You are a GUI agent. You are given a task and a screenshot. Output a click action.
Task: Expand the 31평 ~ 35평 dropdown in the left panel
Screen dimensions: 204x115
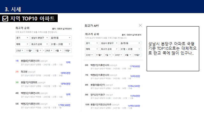(61, 44)
